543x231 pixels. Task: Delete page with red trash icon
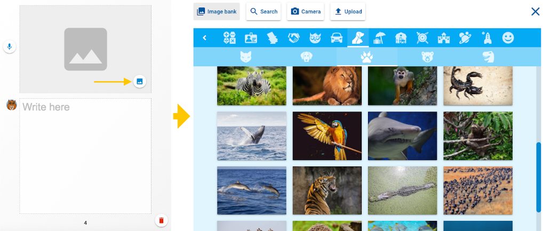click(161, 220)
